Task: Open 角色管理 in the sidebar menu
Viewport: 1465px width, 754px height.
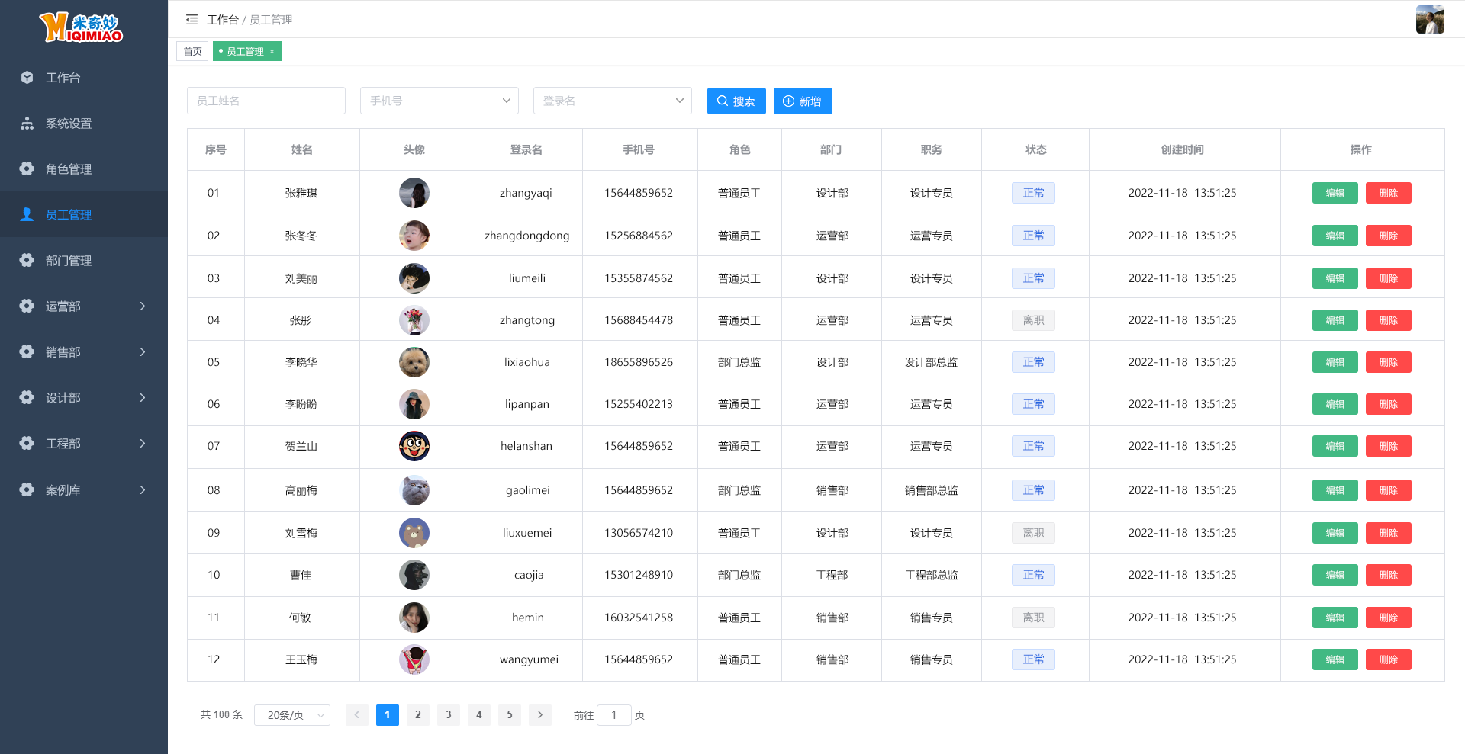Action: pos(84,168)
